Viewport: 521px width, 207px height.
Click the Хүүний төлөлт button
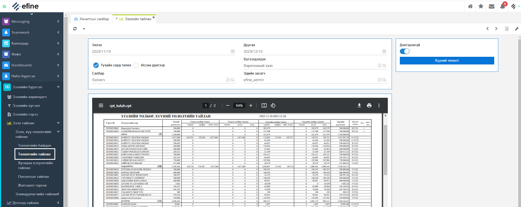(x=447, y=61)
